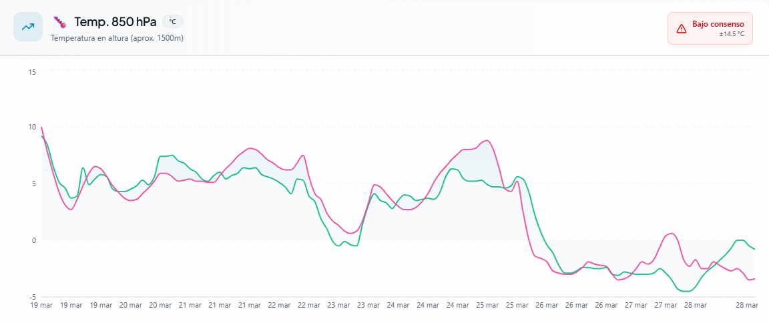The image size is (769, 323).
Task: Click the green line's right end point
Action: click(x=754, y=249)
